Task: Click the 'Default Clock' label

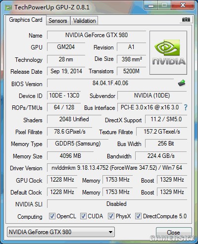Action: [x=26, y=193]
